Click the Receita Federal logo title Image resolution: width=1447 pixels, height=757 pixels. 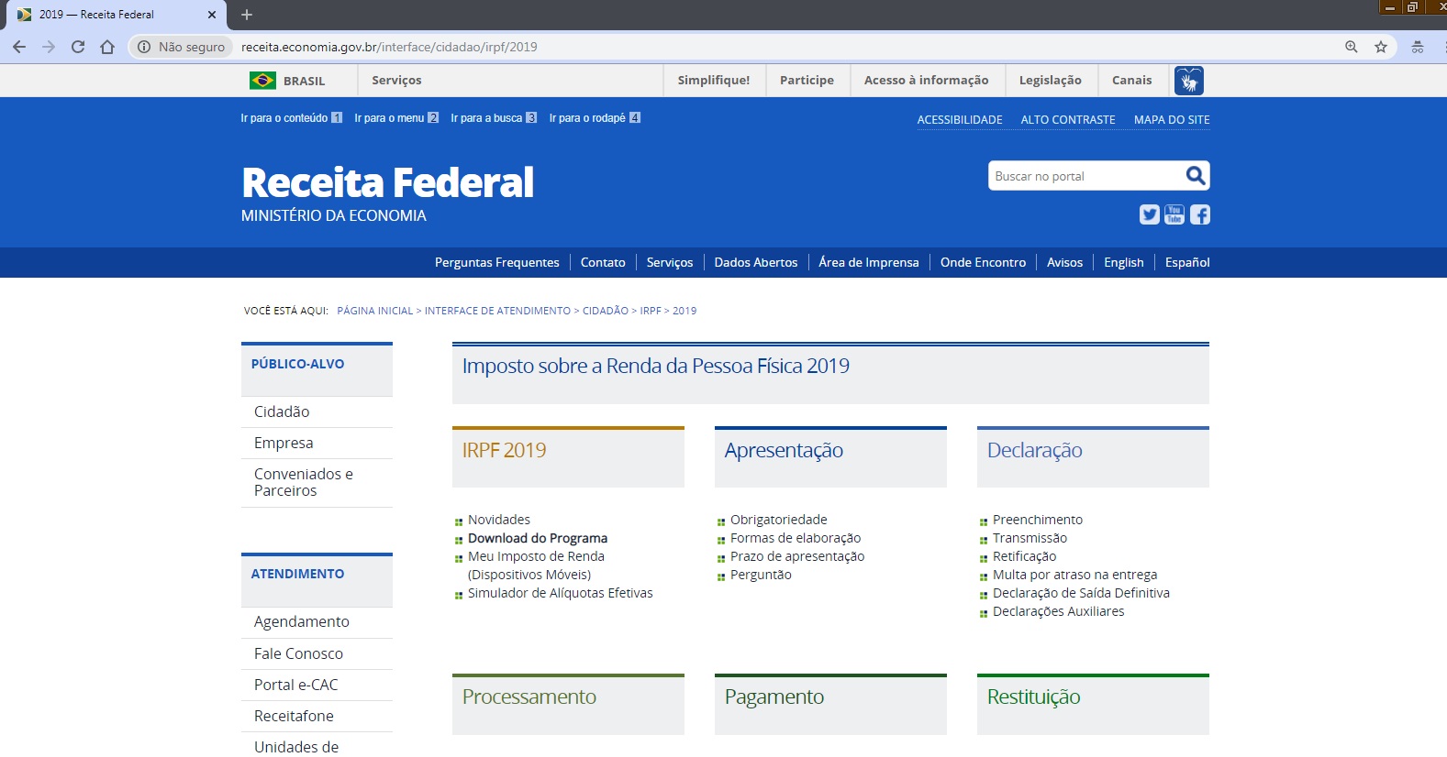[x=388, y=182]
